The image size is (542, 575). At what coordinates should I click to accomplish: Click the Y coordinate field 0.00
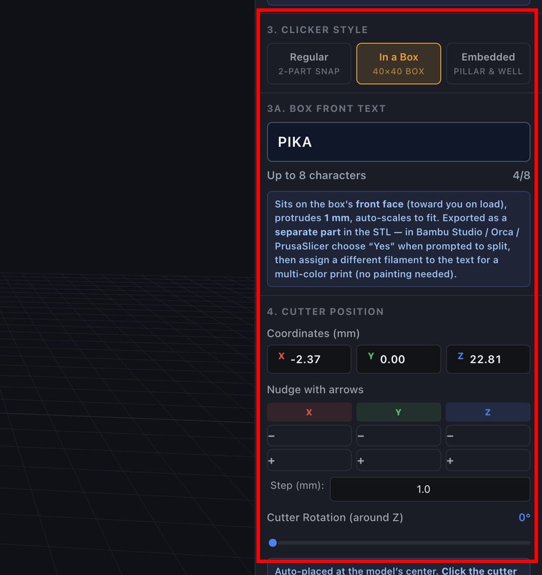click(x=398, y=359)
